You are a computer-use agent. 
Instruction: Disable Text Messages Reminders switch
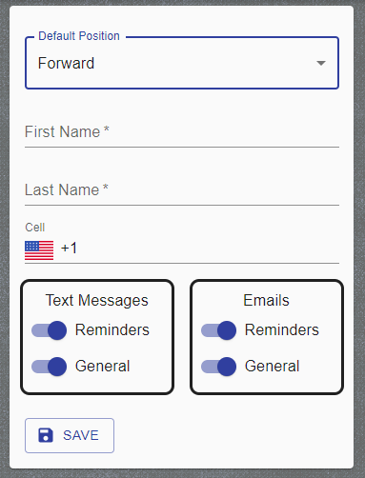tap(49, 330)
